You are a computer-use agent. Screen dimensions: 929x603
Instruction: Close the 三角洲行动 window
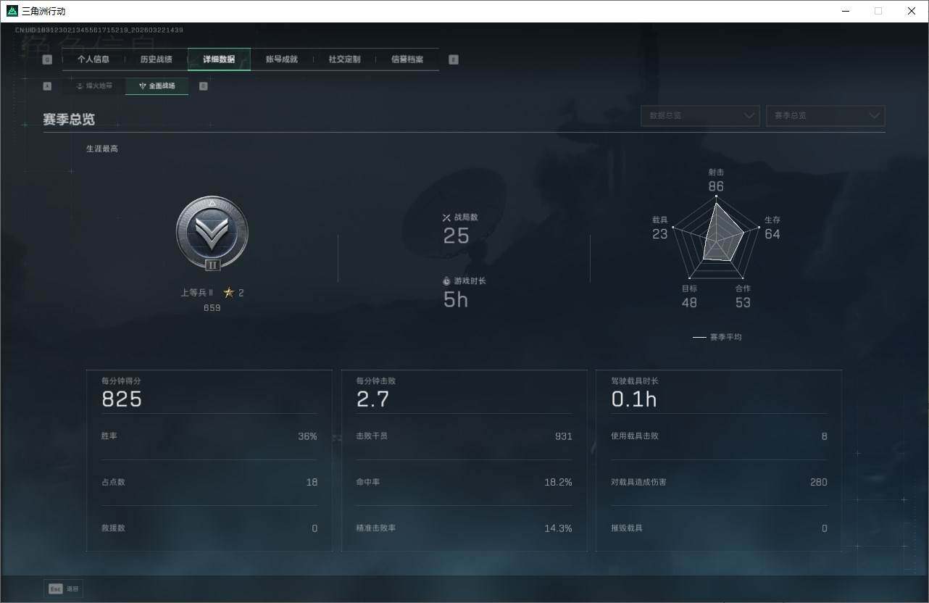click(x=912, y=11)
